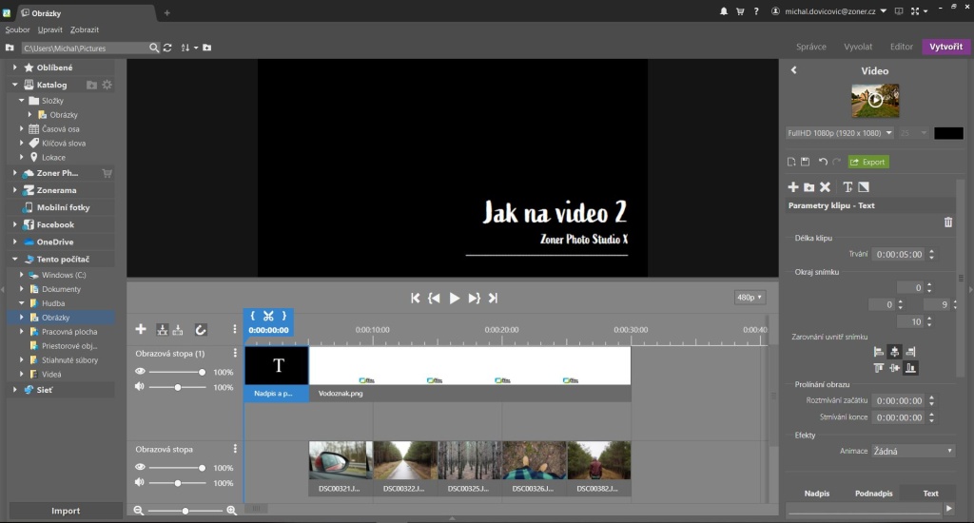974x523 pixels.
Task: Expand the Oblíbené tree node
Action: point(15,68)
